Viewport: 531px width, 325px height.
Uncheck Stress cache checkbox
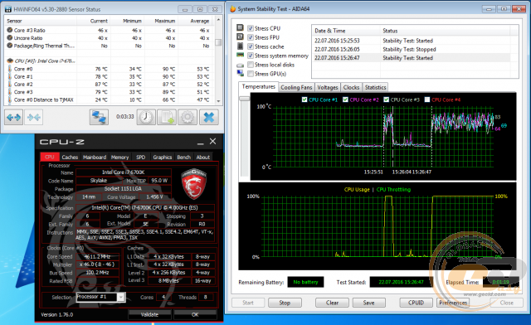coord(251,46)
